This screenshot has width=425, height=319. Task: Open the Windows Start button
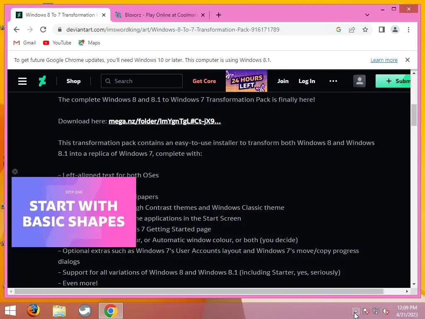click(10, 311)
